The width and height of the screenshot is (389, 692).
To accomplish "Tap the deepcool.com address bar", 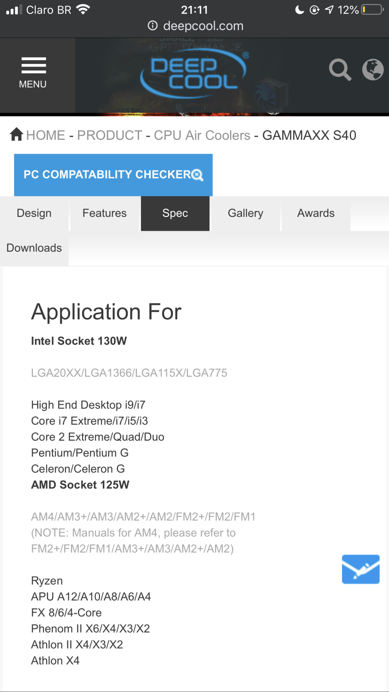I will 195,26.
